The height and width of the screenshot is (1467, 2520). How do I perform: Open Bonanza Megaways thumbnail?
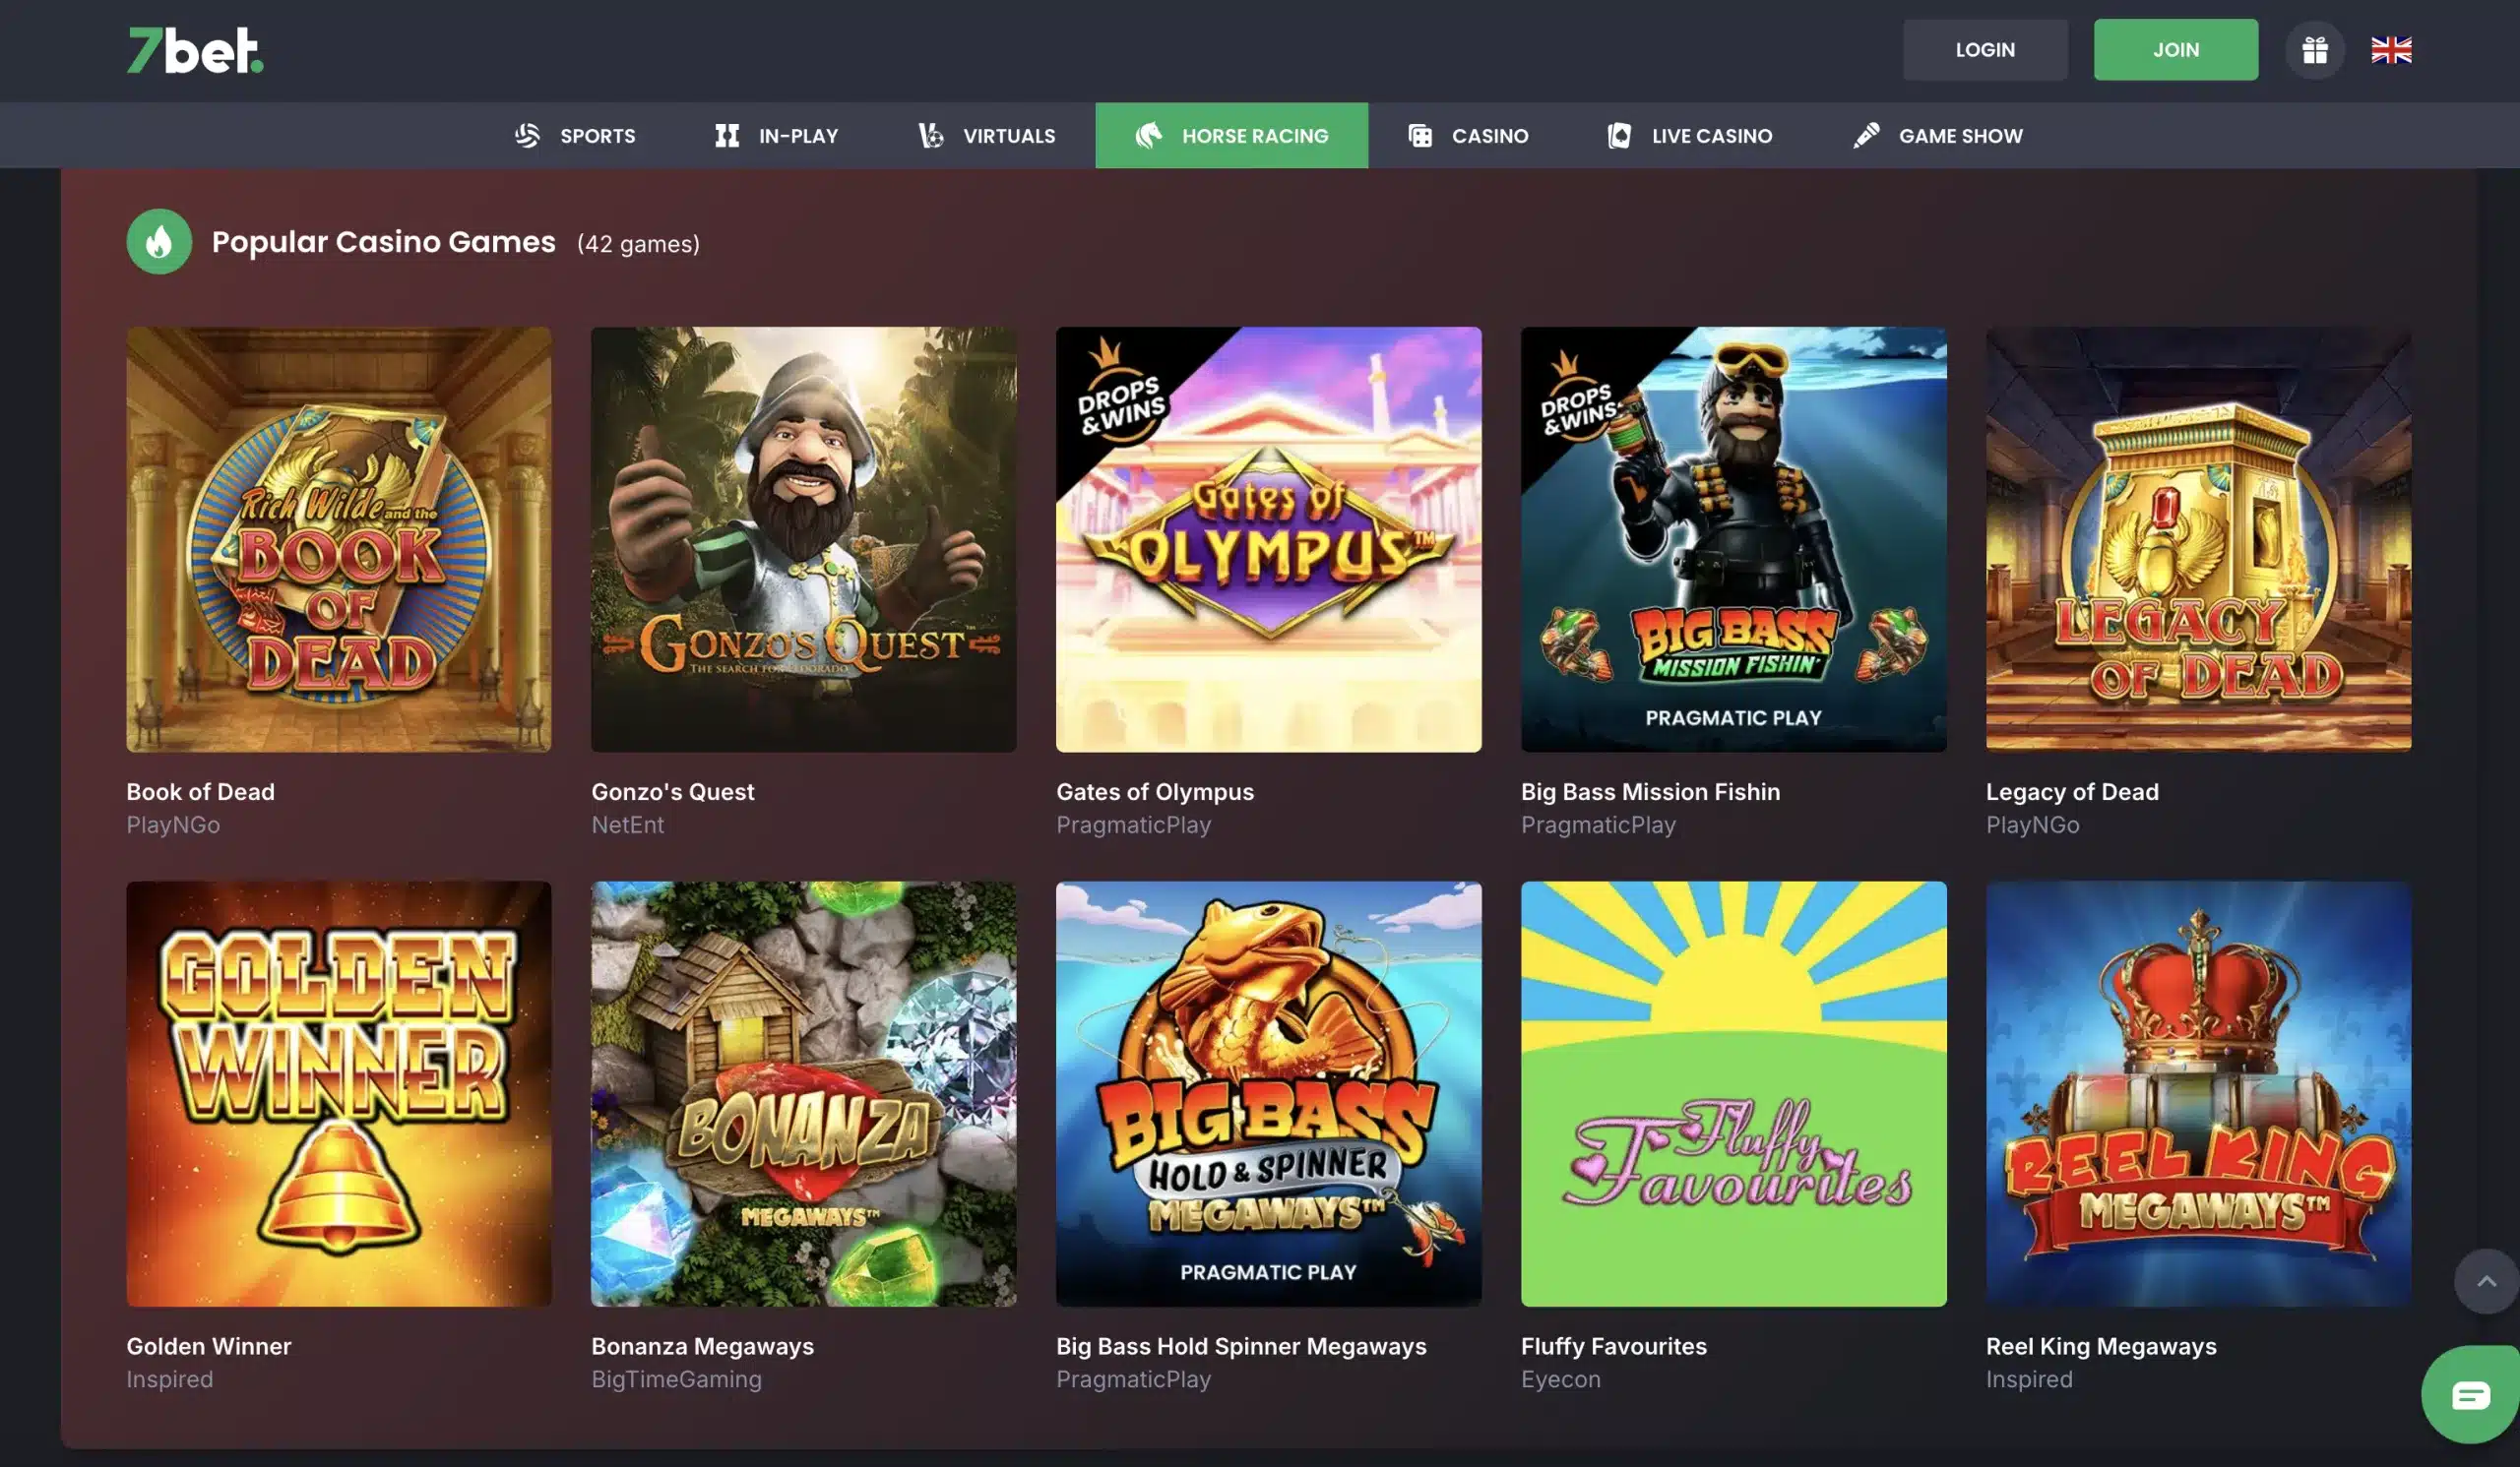point(804,1094)
